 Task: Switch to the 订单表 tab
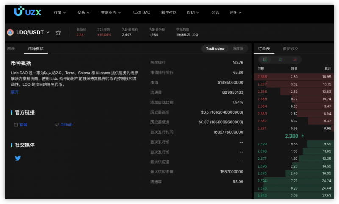point(264,49)
